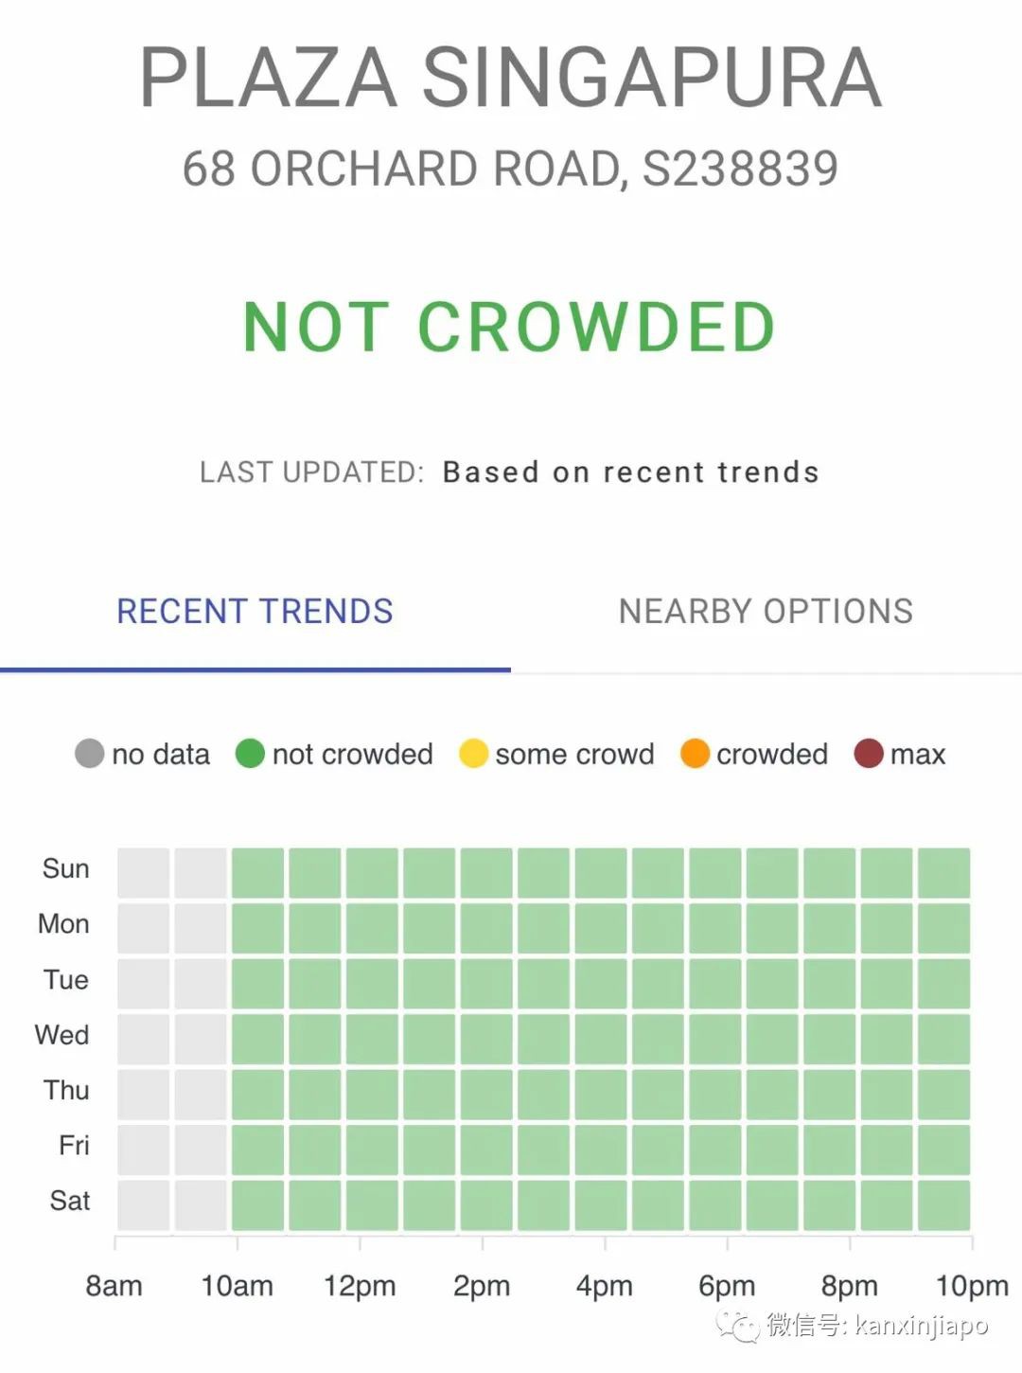1022x1373 pixels.
Task: Click the orange crowded legend dot
Action: (695, 754)
